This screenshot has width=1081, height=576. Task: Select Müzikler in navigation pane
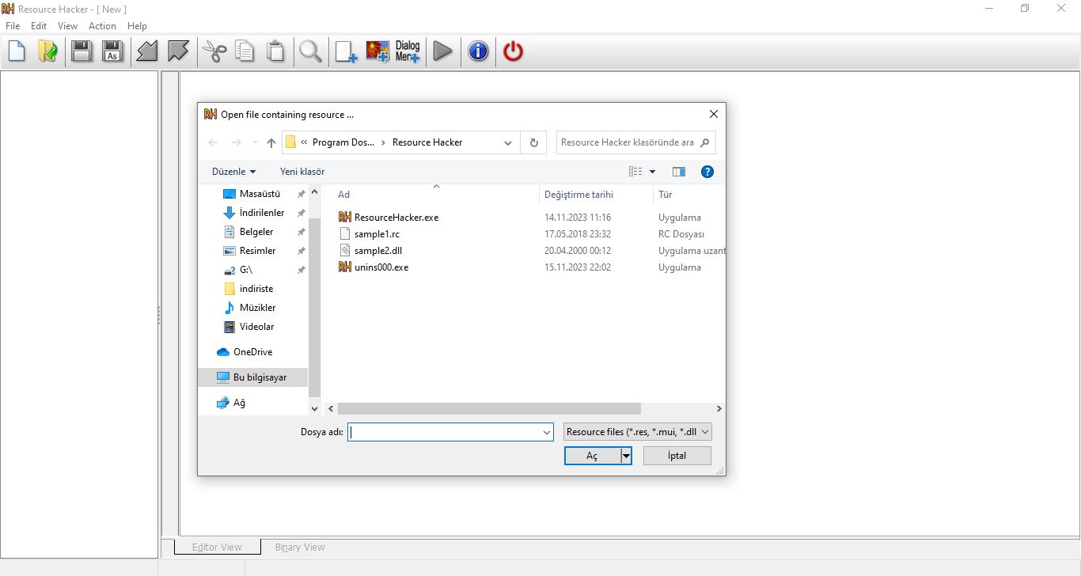pyautogui.click(x=257, y=308)
